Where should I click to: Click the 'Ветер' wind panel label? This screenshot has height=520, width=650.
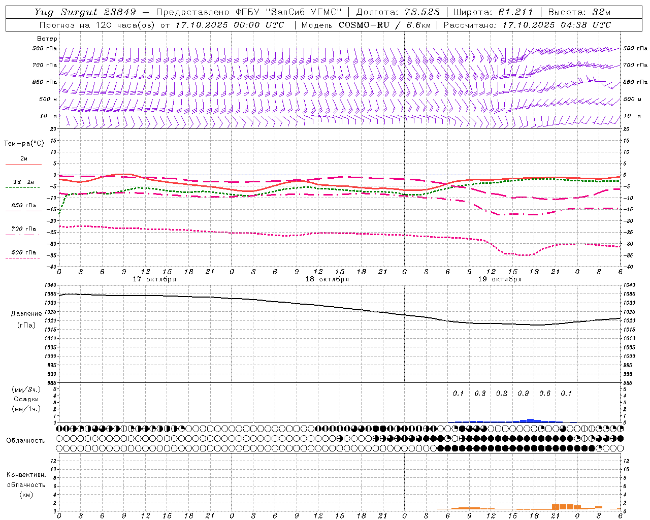(x=47, y=39)
